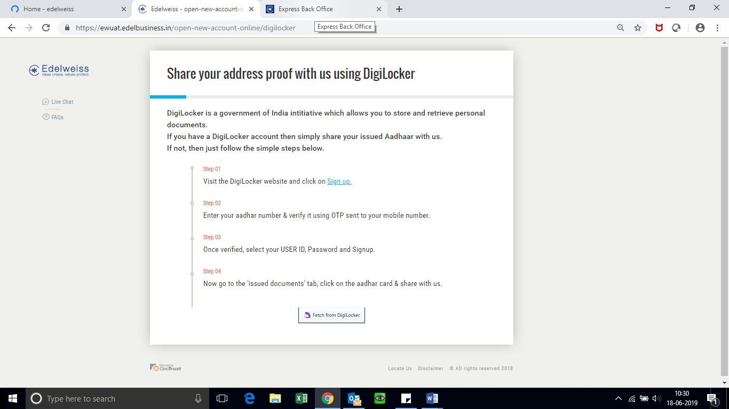Open File Explorer from taskbar
Screen dimensions: 729x409
point(275,398)
